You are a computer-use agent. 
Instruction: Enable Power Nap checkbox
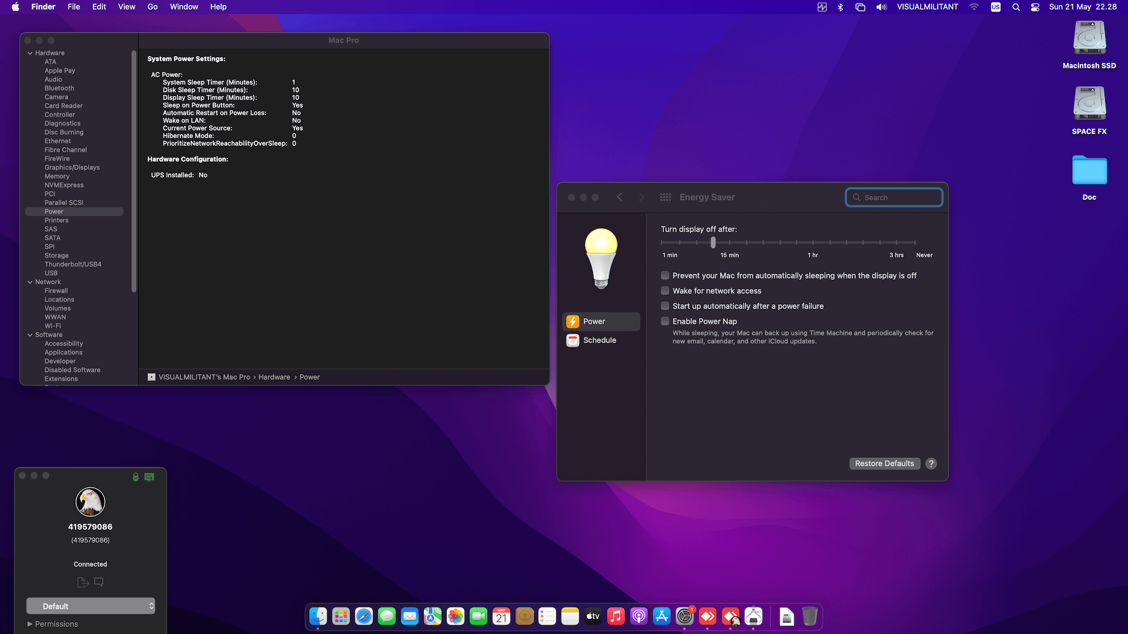665,321
